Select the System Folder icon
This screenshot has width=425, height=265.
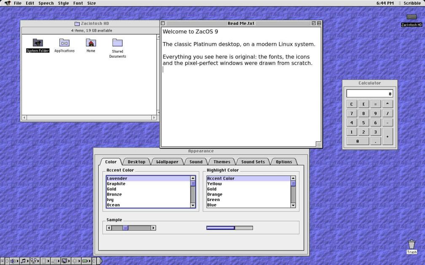38,45
